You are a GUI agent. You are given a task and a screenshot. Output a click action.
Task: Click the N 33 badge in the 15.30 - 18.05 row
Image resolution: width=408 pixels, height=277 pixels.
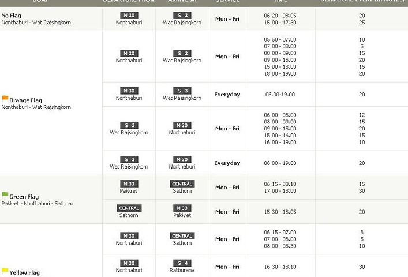[182, 208]
